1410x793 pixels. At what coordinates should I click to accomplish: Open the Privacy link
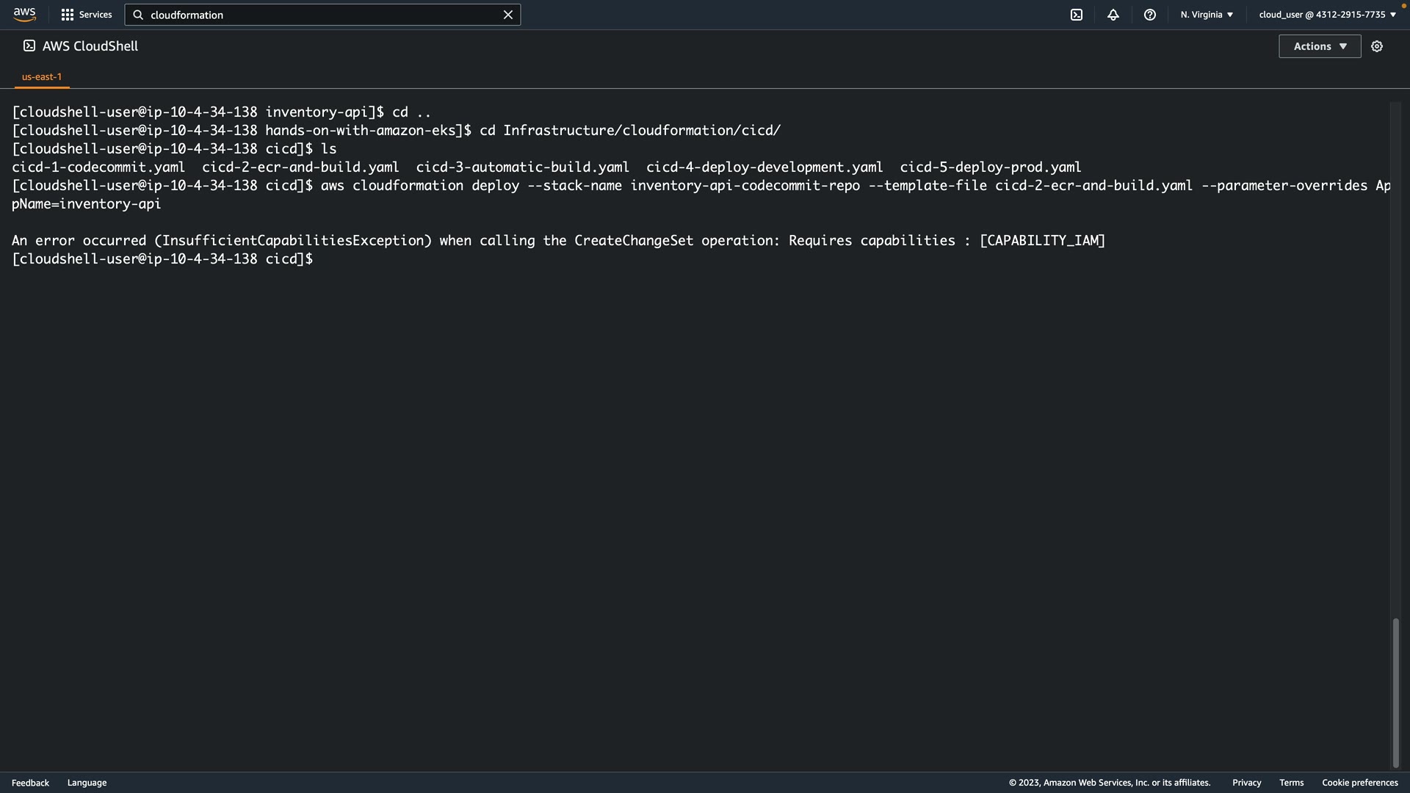(x=1246, y=783)
